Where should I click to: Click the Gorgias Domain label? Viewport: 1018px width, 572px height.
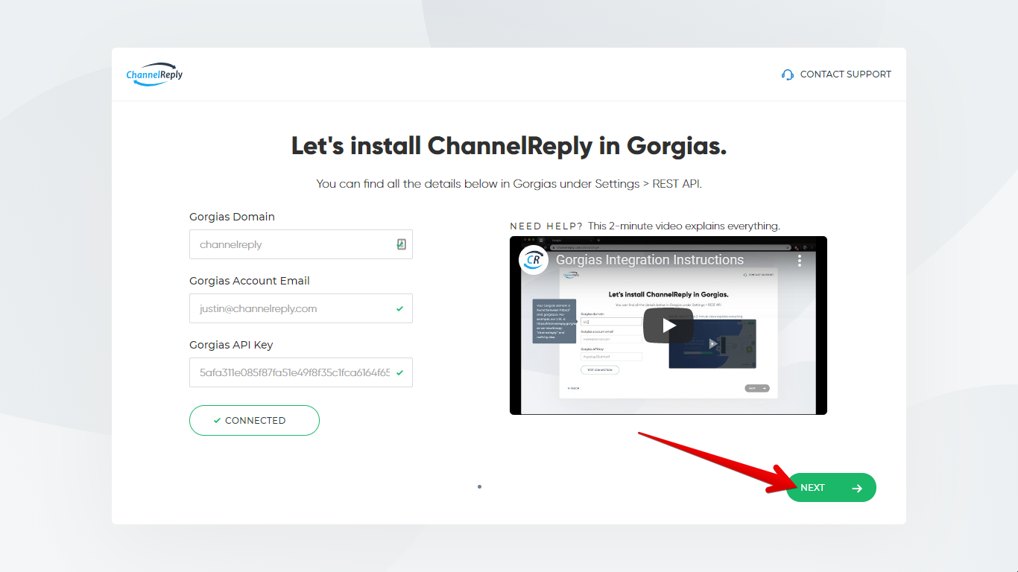click(x=232, y=217)
